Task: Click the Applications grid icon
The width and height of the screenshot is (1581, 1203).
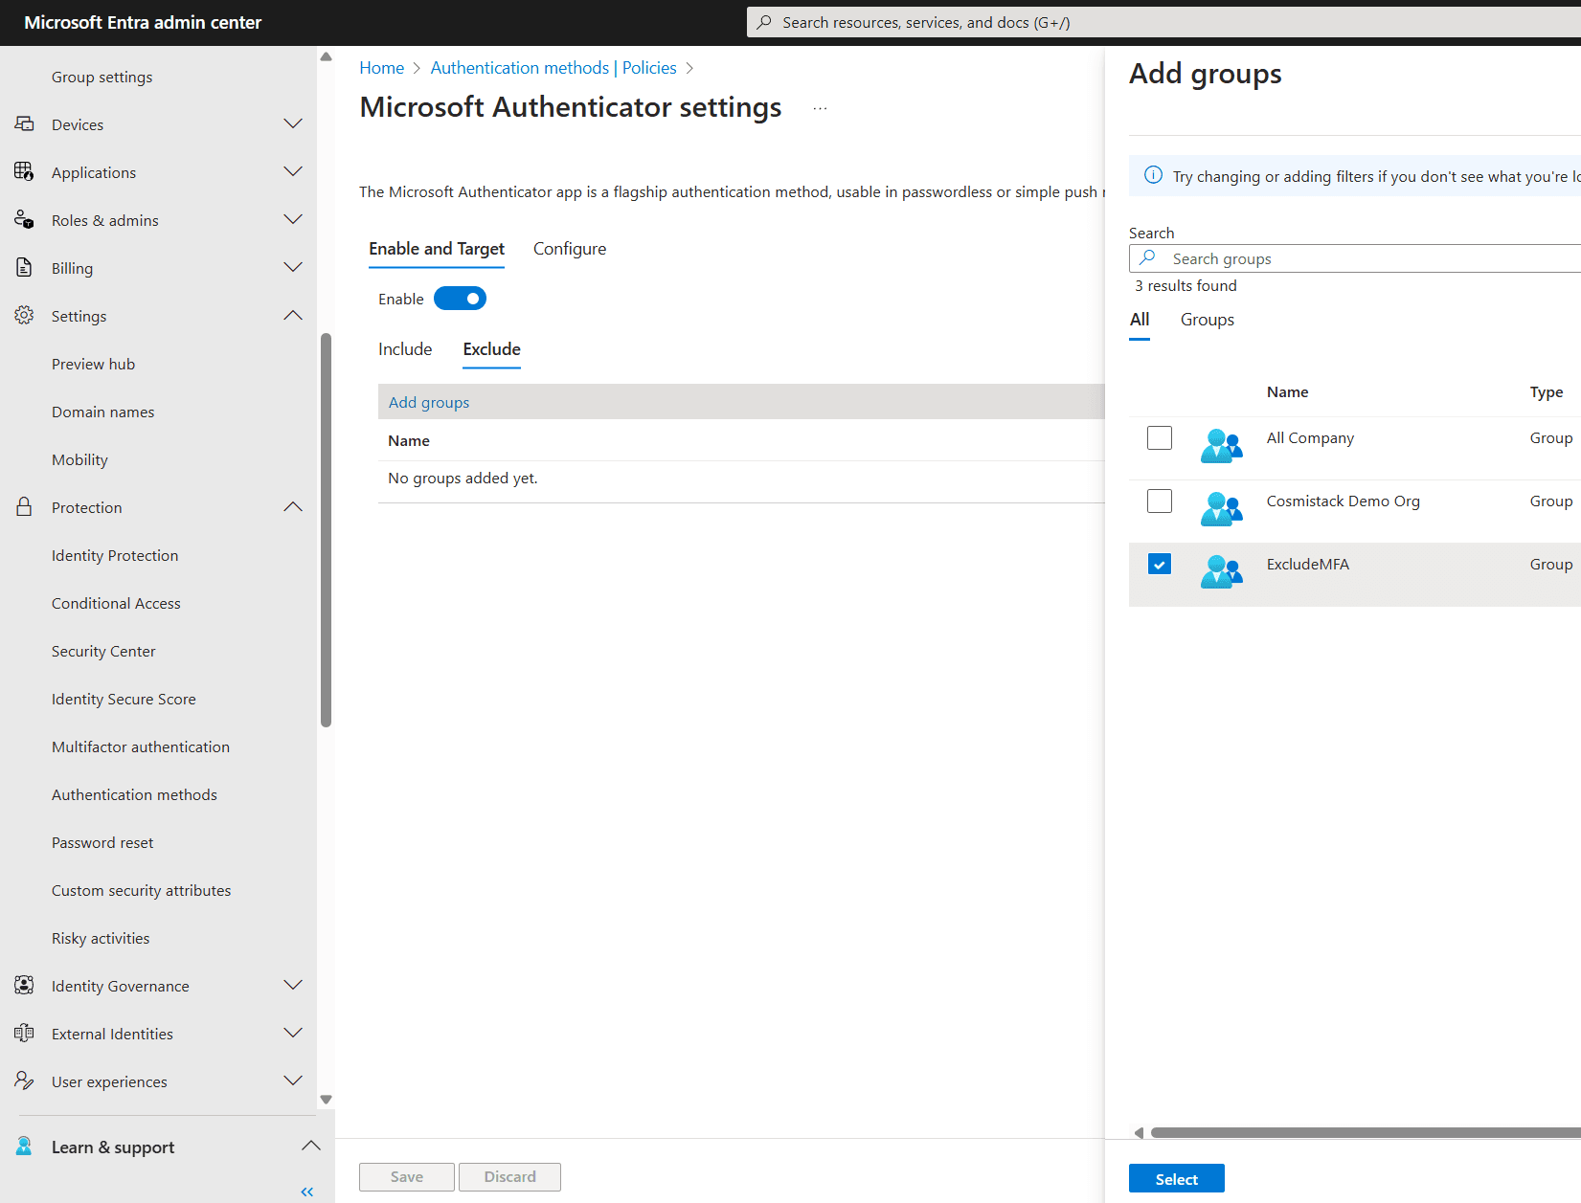Action: (x=25, y=172)
